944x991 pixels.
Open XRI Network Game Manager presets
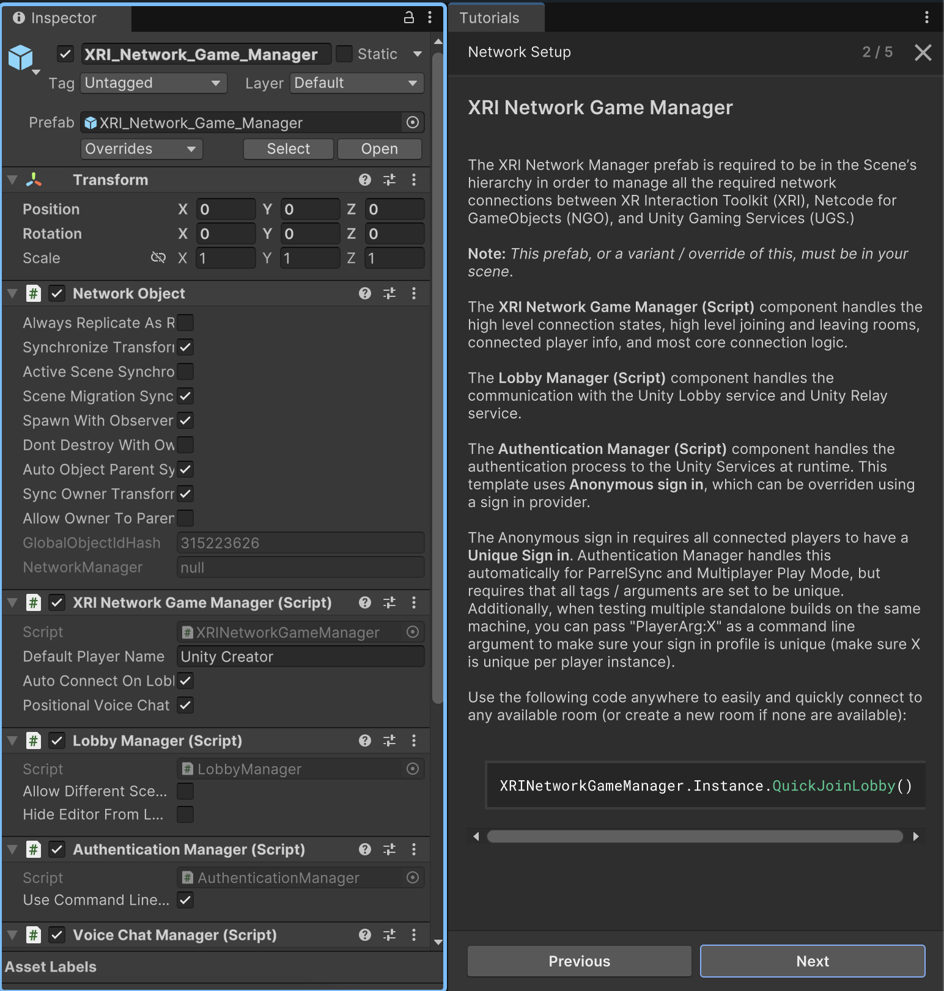389,602
